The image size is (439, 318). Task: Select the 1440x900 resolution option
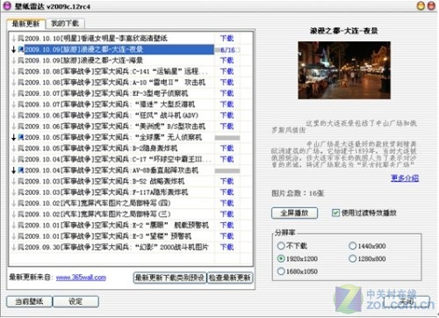[352, 246]
